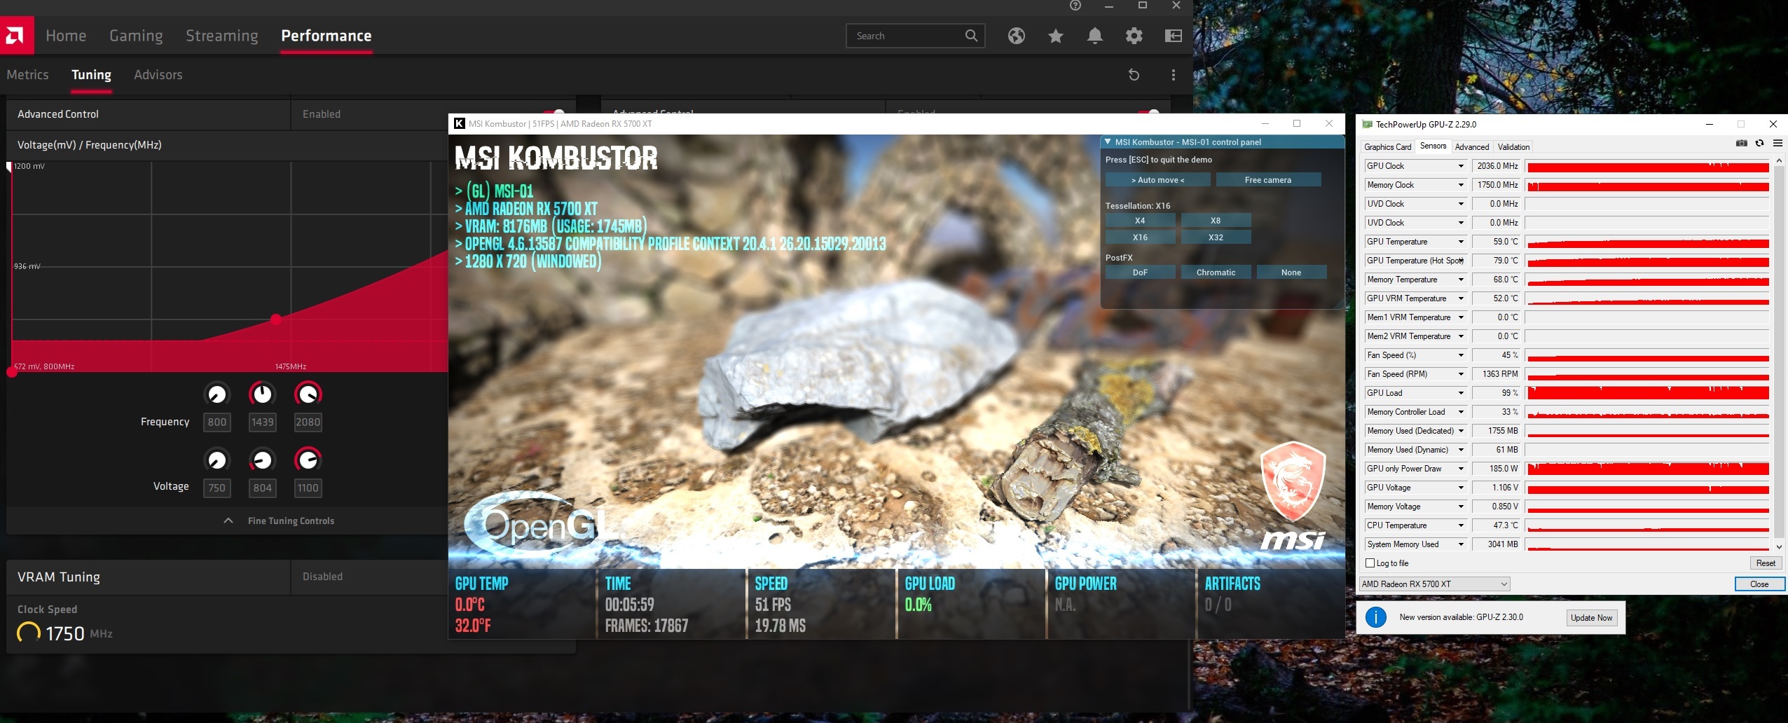Select the None PostFX button
The height and width of the screenshot is (723, 1788).
click(x=1291, y=273)
